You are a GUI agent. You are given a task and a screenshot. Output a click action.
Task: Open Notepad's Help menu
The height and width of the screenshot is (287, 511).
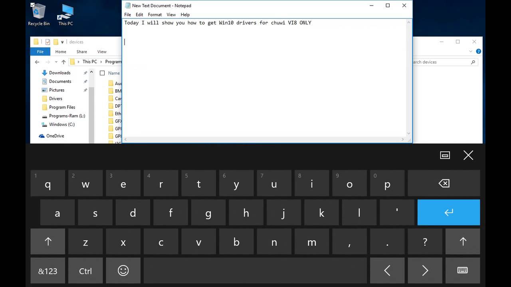tap(185, 15)
